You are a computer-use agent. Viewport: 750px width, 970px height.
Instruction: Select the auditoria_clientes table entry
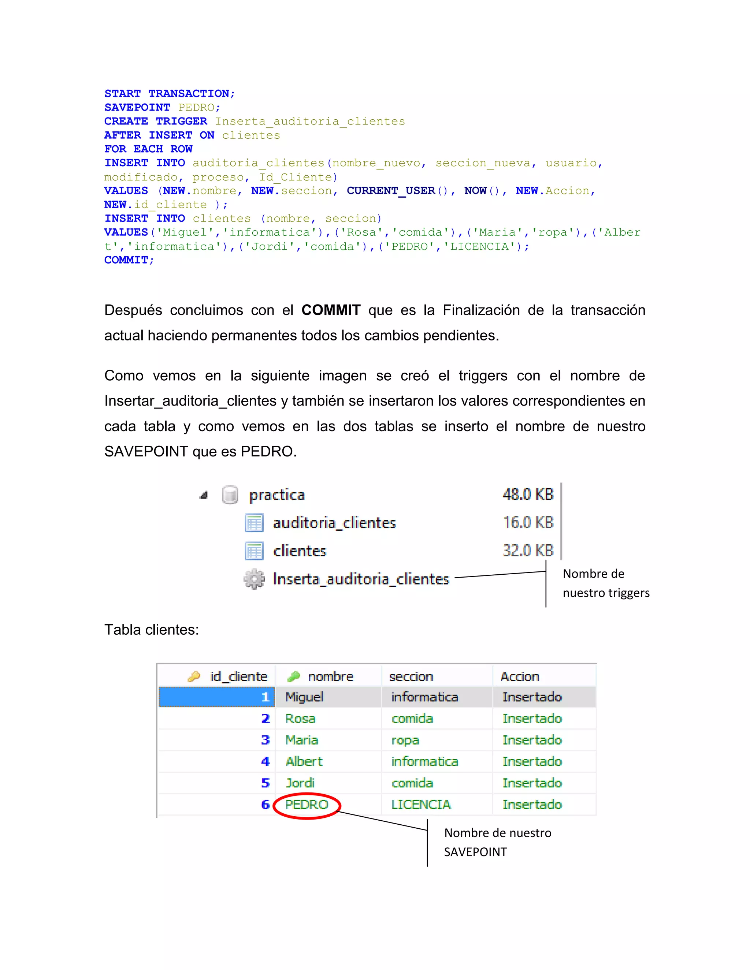tap(335, 523)
